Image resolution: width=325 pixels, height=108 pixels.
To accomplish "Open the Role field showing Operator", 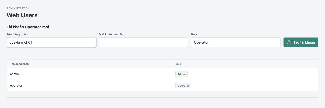I will [236, 42].
